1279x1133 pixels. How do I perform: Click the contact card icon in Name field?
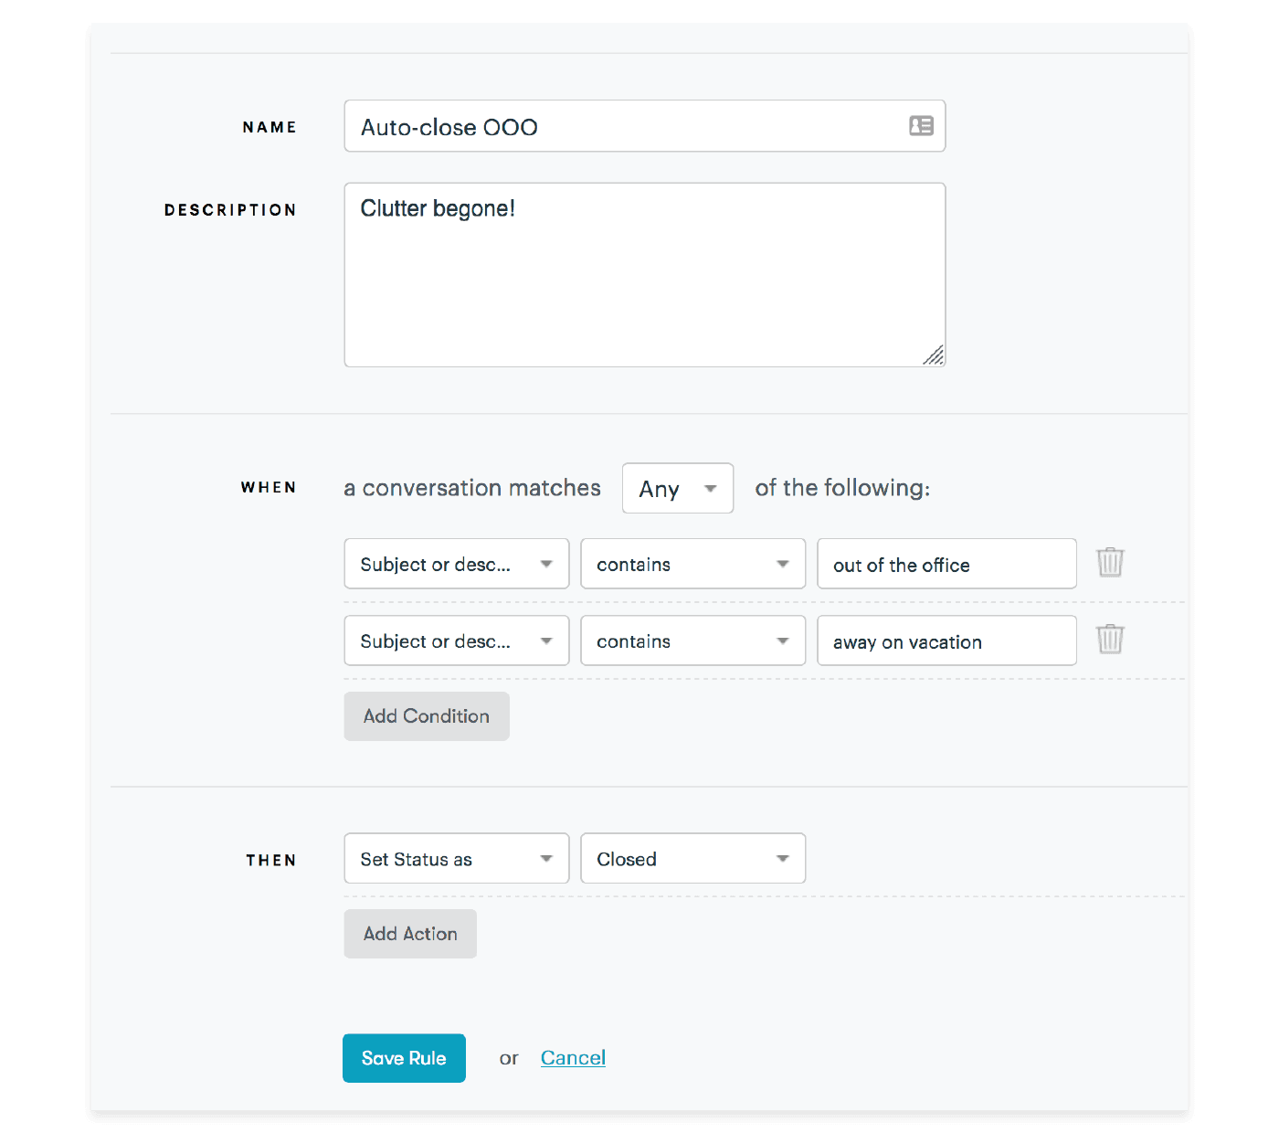click(920, 125)
